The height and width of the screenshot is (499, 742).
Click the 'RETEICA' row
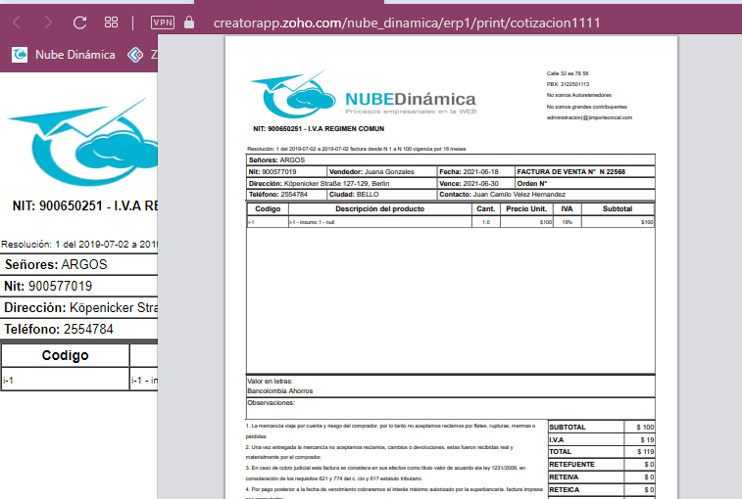point(602,490)
